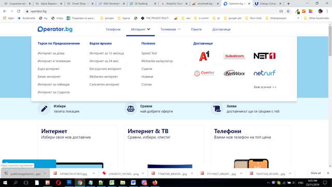Open Интернет за геймъри link

[53, 84]
